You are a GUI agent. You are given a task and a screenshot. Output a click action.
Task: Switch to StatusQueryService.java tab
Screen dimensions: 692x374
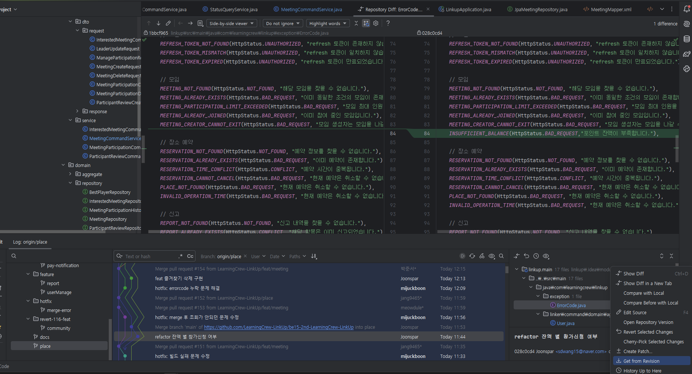coord(230,9)
